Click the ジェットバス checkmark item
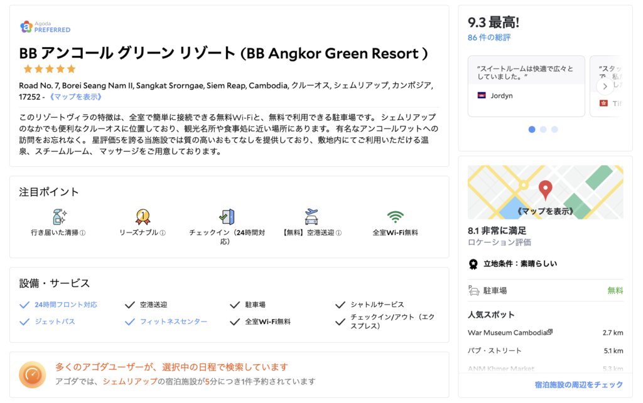643x403 pixels. [x=49, y=322]
